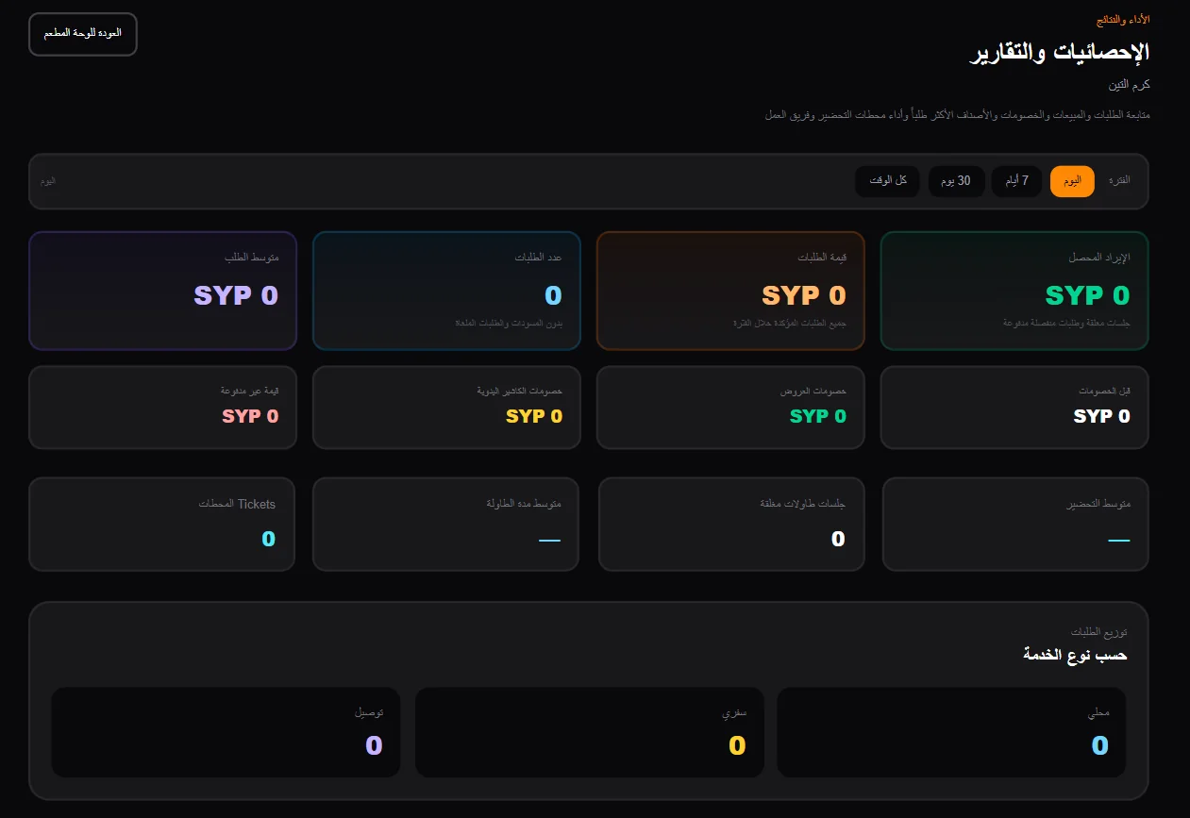The height and width of the screenshot is (818, 1190).
Task: Open the جلسات طاولات مغلقة closed sessions card
Action: [731, 525]
